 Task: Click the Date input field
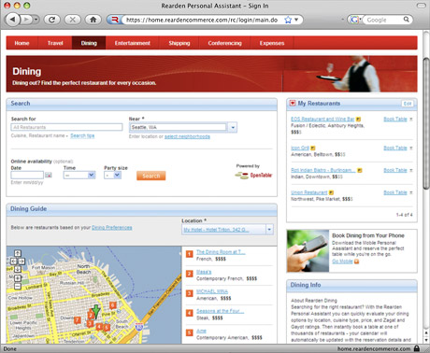(x=27, y=175)
